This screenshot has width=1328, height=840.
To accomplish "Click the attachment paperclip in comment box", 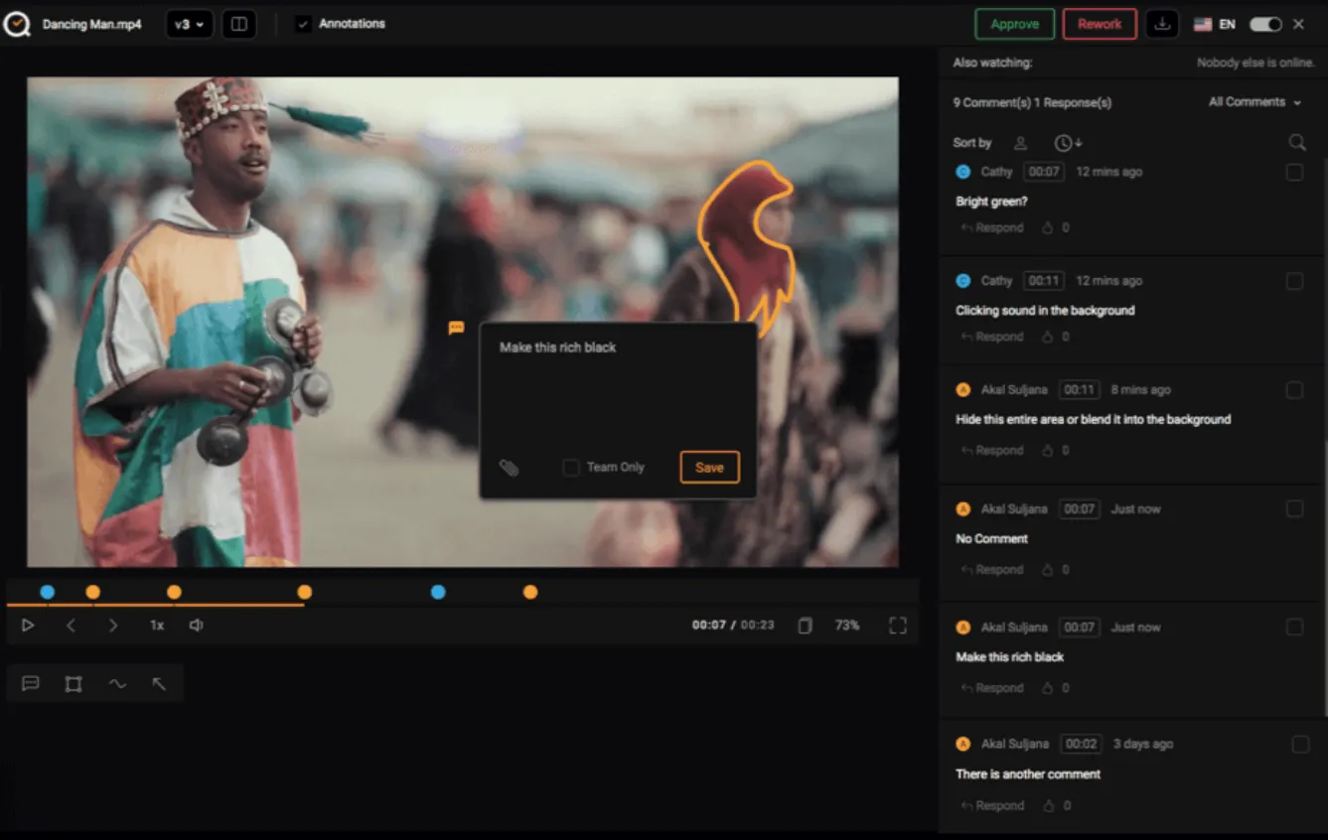I will coord(509,468).
